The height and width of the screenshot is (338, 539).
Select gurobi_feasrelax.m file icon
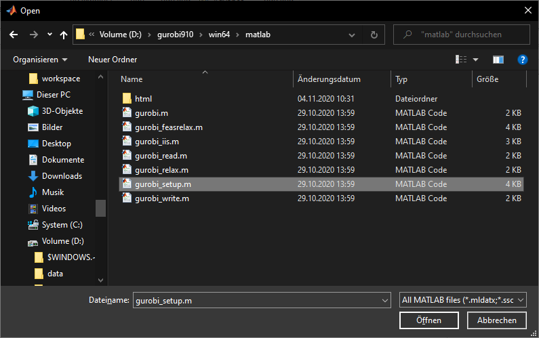pos(127,127)
